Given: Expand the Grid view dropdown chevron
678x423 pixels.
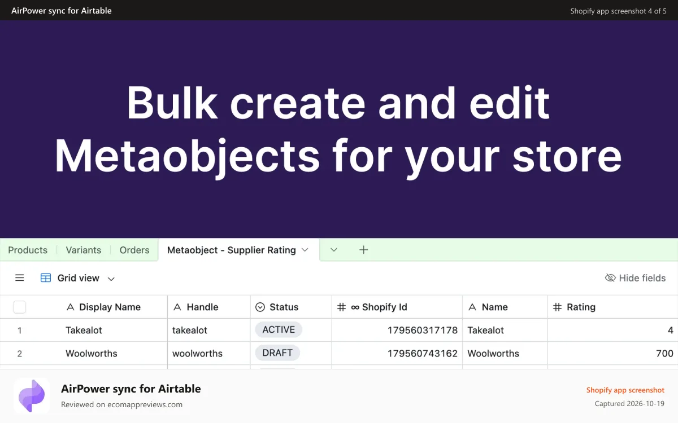Looking at the screenshot, I should pos(111,279).
